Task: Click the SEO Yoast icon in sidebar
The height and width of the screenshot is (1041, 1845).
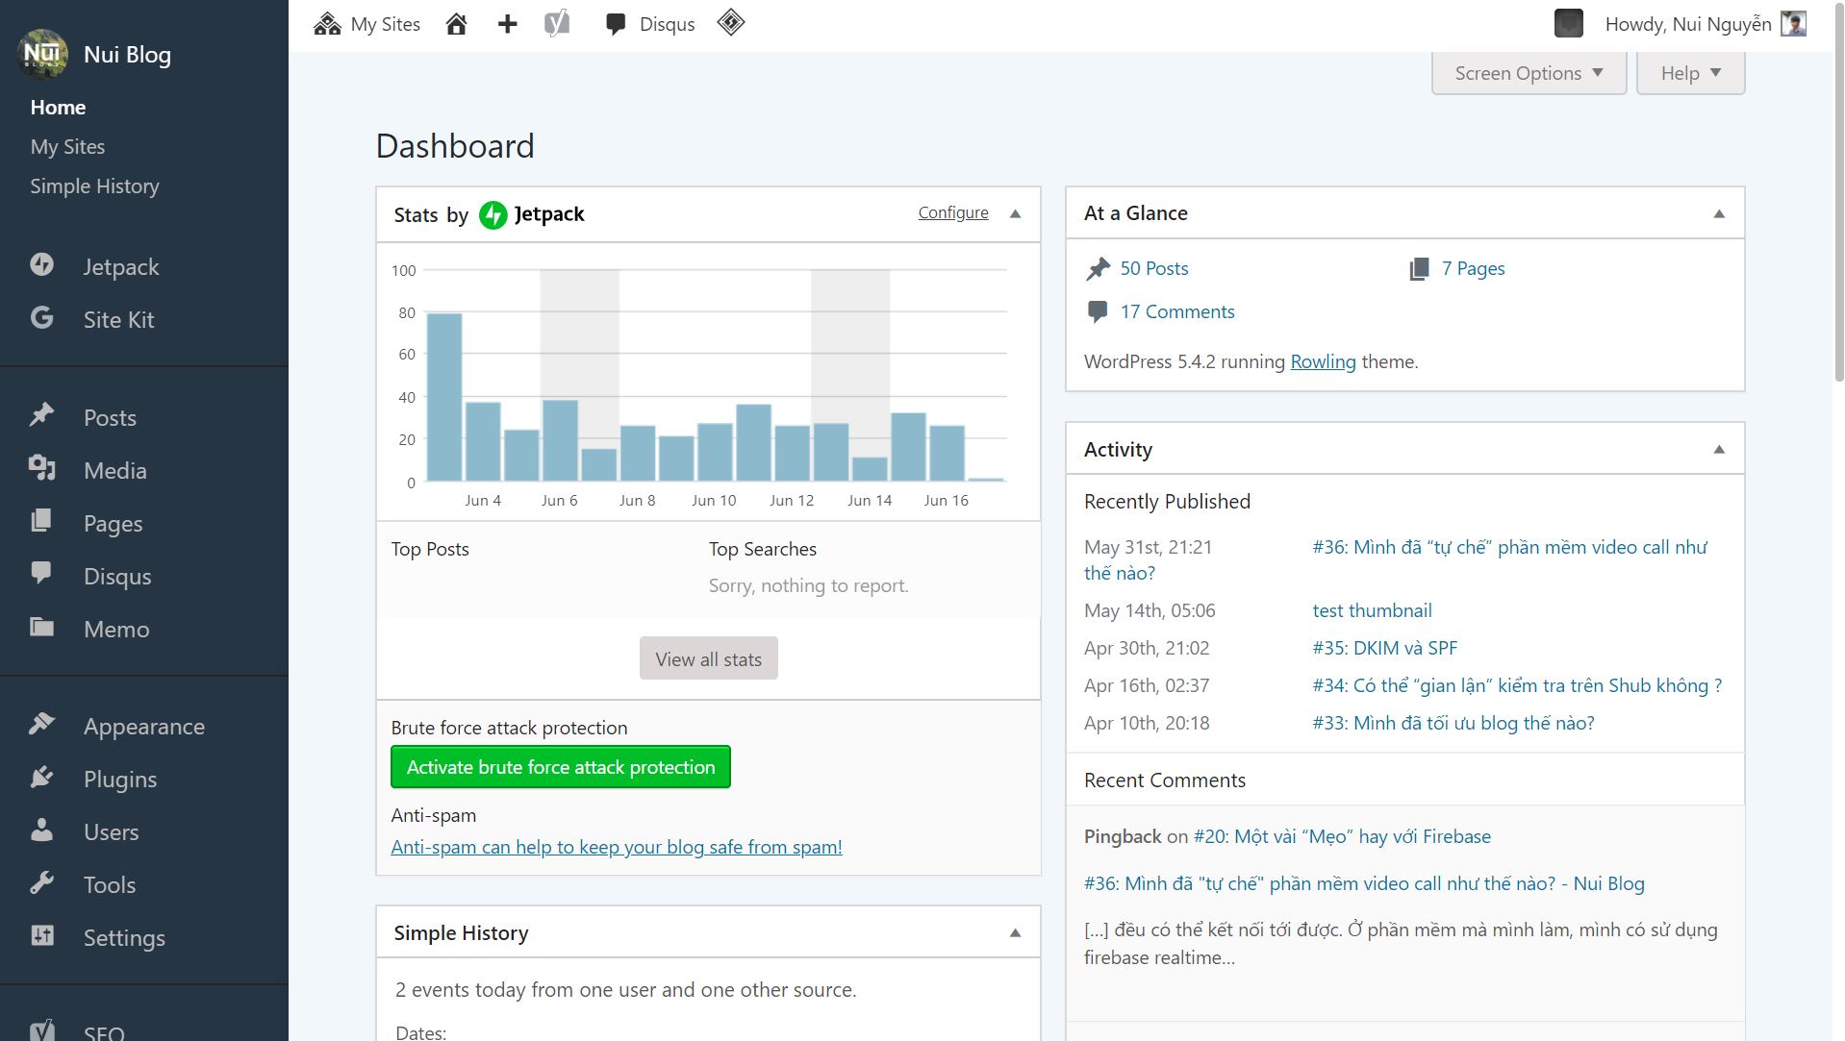Action: [x=41, y=1030]
